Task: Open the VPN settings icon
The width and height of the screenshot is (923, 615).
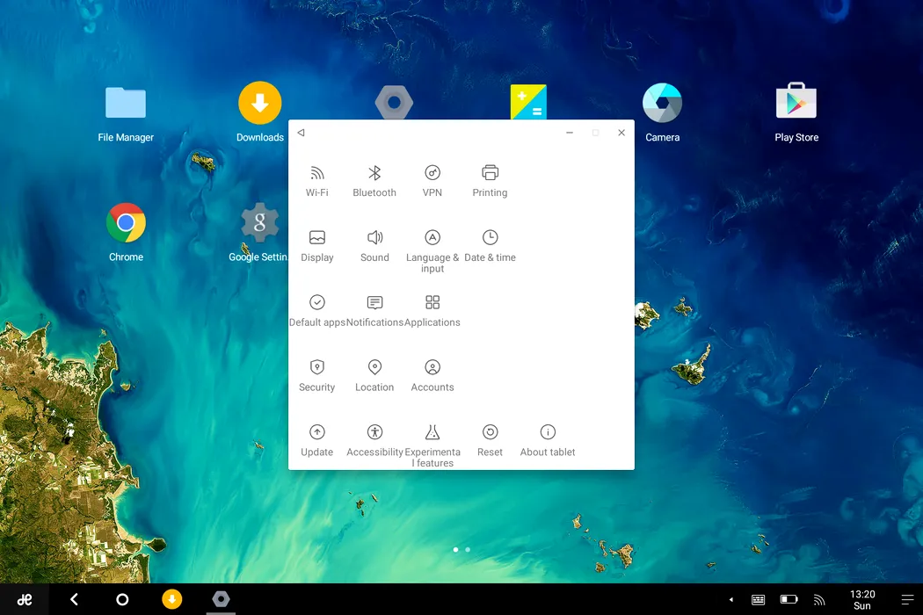Action: (432, 180)
